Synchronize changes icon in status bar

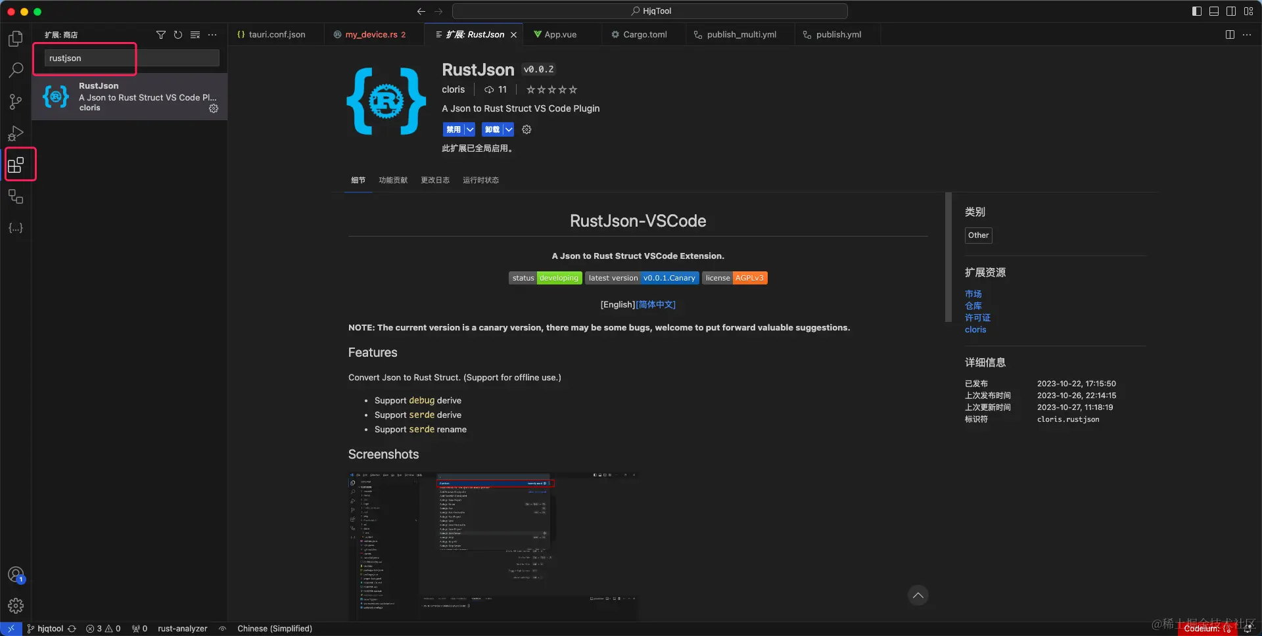[x=72, y=629]
